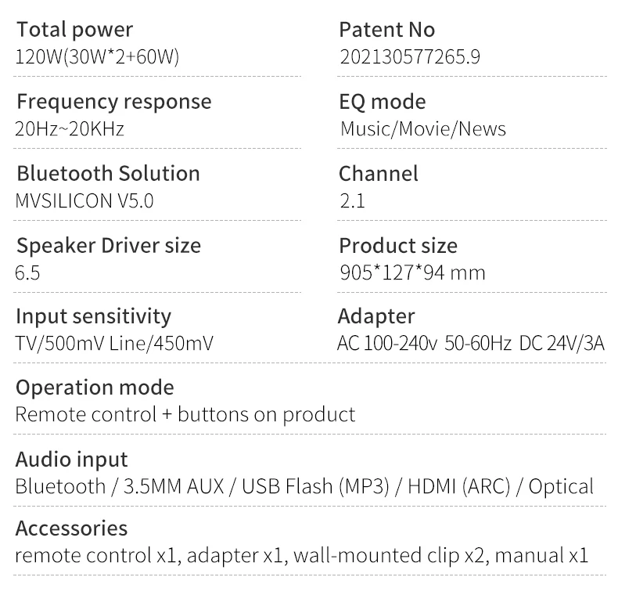The image size is (618, 606).
Task: Click the Adapter heading
Action: pos(375,316)
